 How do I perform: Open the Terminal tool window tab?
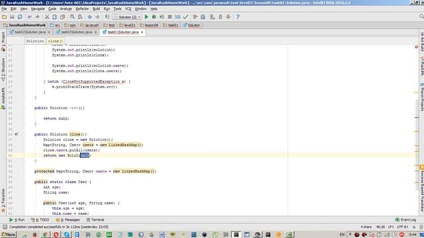pos(95,219)
